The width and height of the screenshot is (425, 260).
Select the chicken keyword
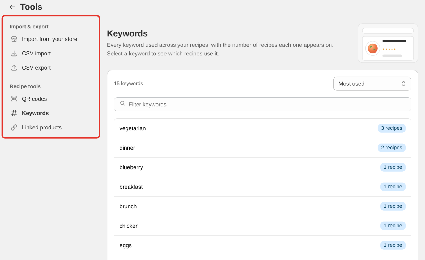[x=262, y=226]
